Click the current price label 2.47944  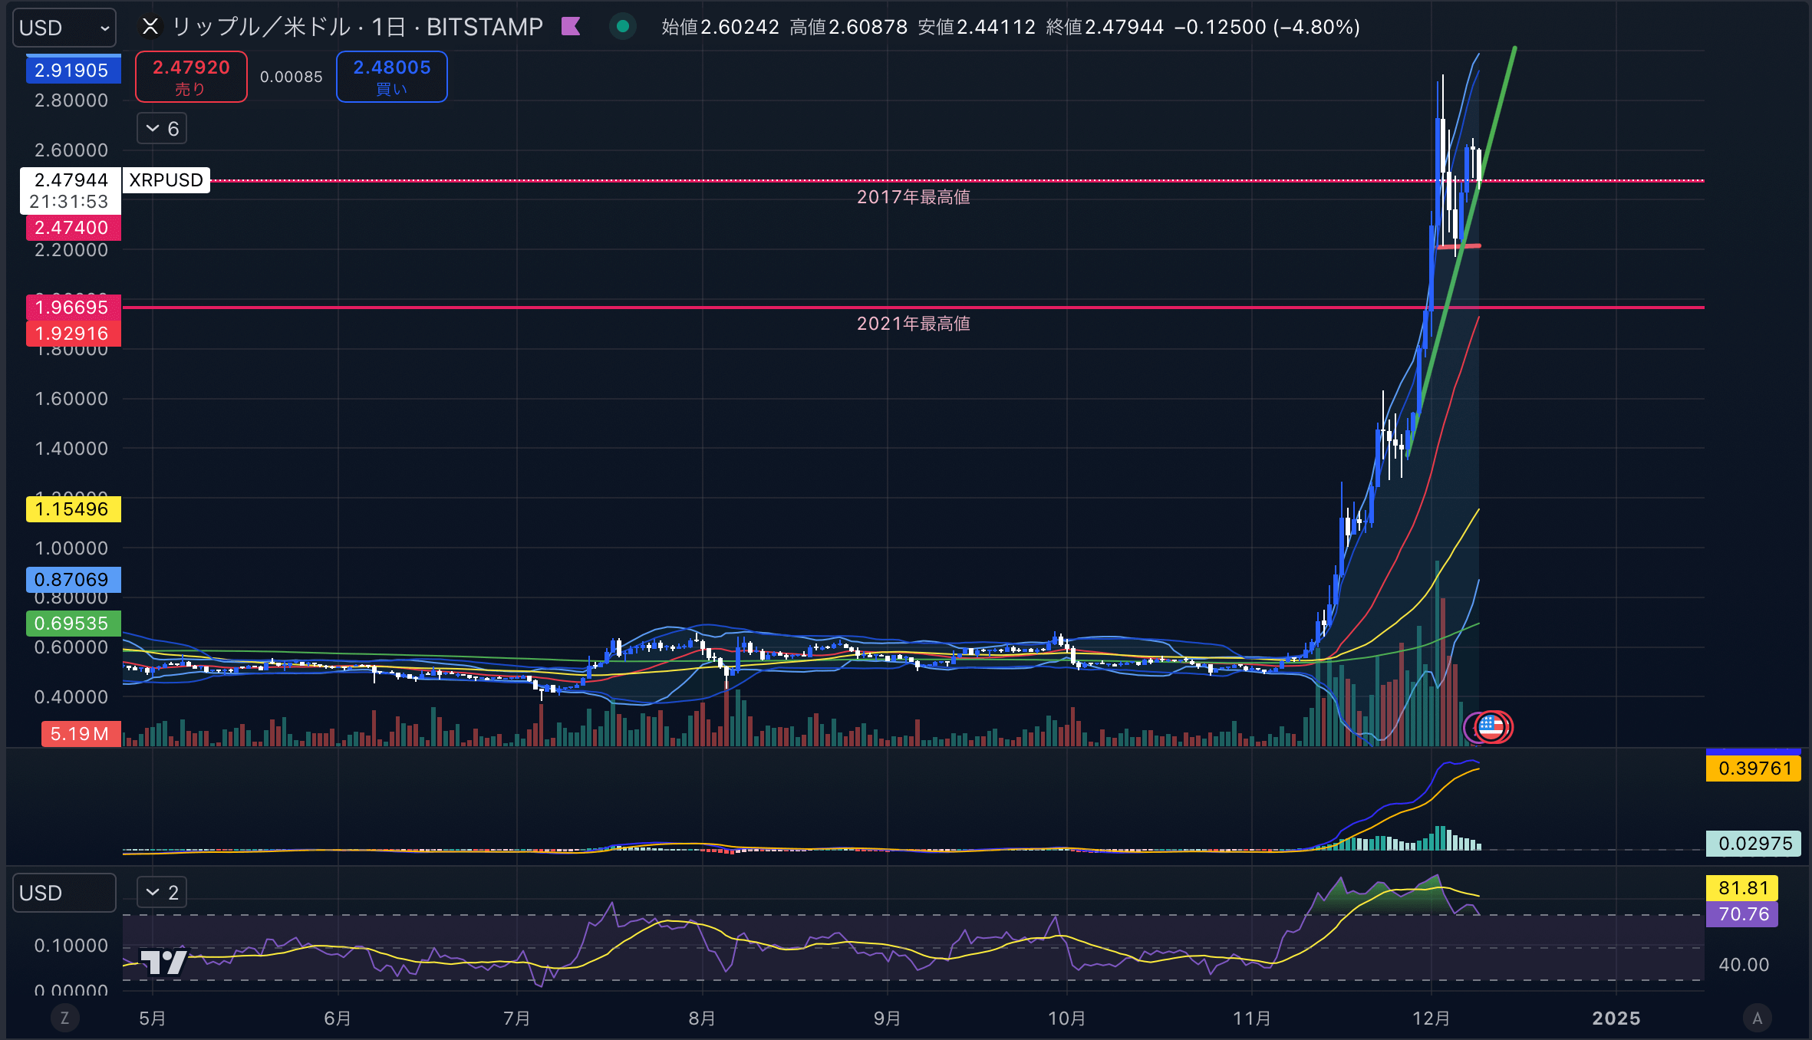pos(71,180)
